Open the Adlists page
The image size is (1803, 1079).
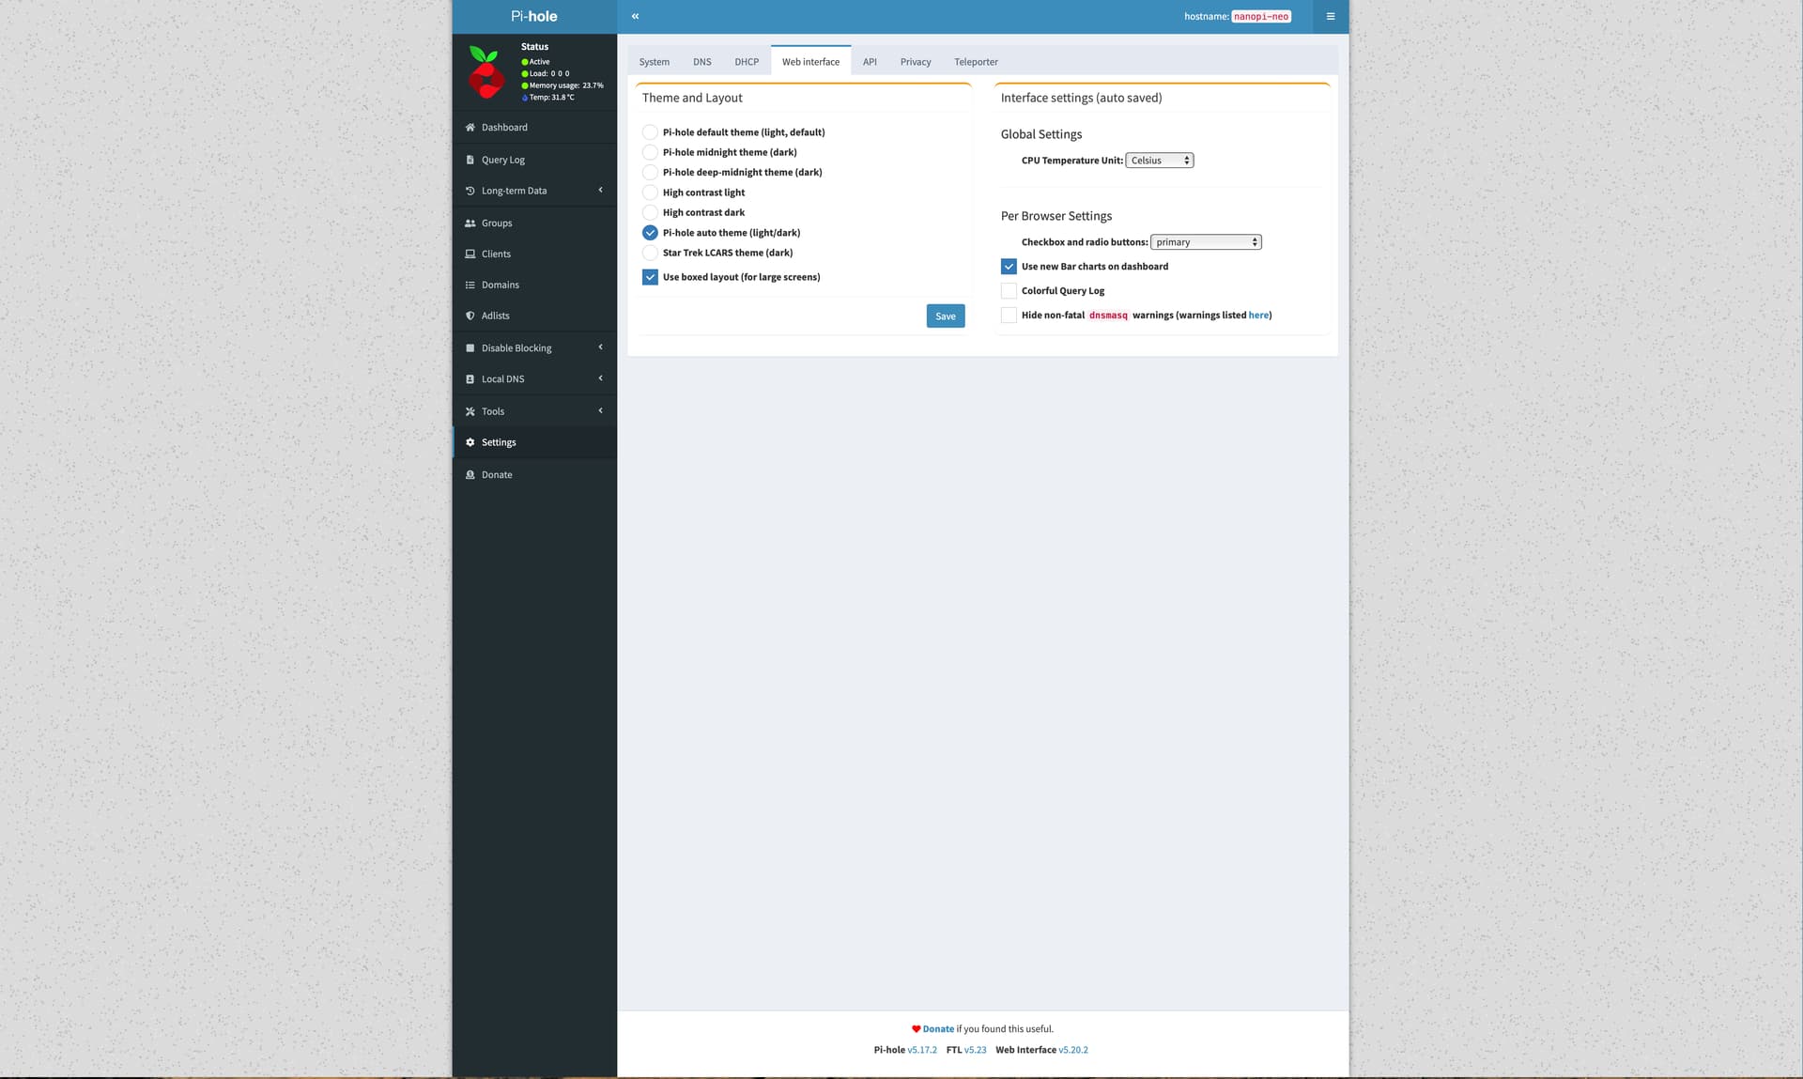click(495, 316)
